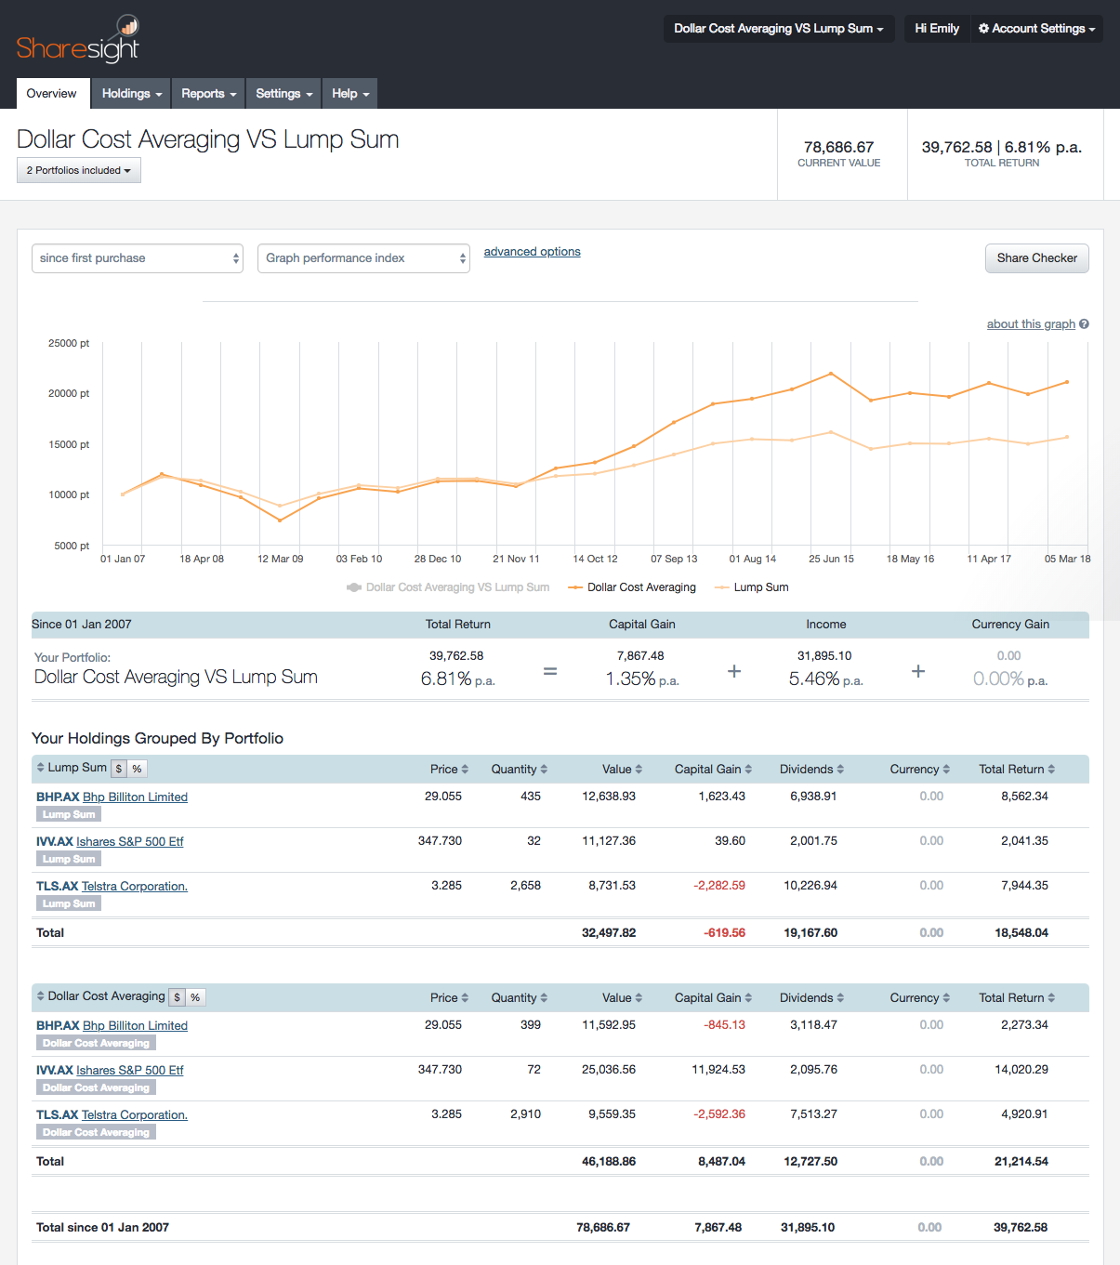Open the since first purchase date selector
Screen dimensions: 1120x1265
[x=138, y=258]
